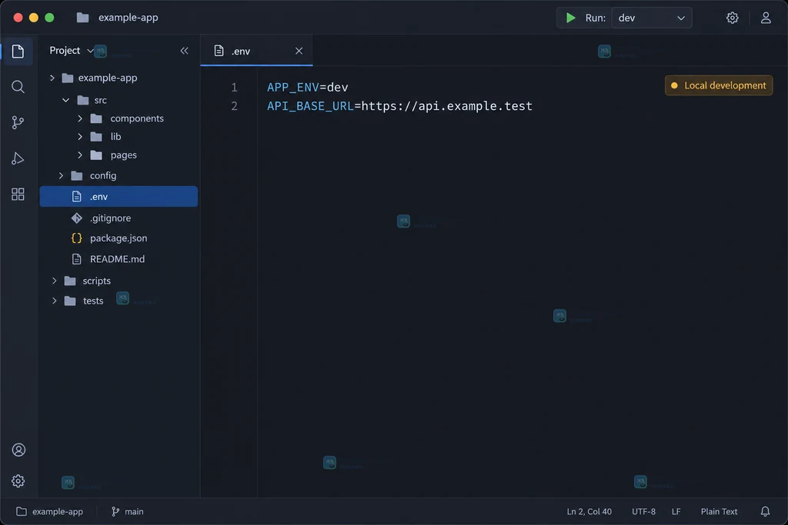Click the LF line ending indicator

tap(676, 511)
